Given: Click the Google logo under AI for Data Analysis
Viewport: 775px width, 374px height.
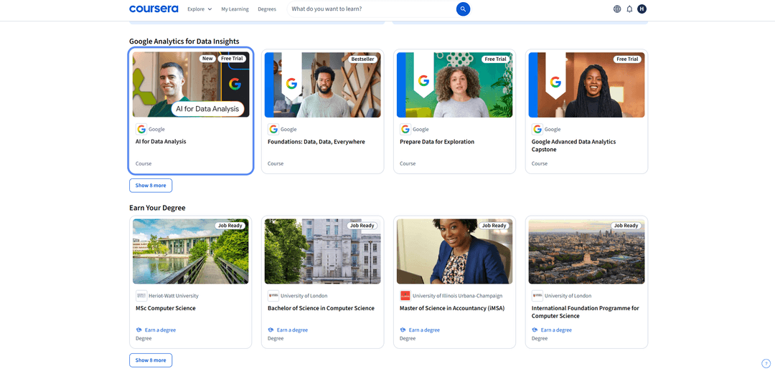Looking at the screenshot, I should 141,129.
